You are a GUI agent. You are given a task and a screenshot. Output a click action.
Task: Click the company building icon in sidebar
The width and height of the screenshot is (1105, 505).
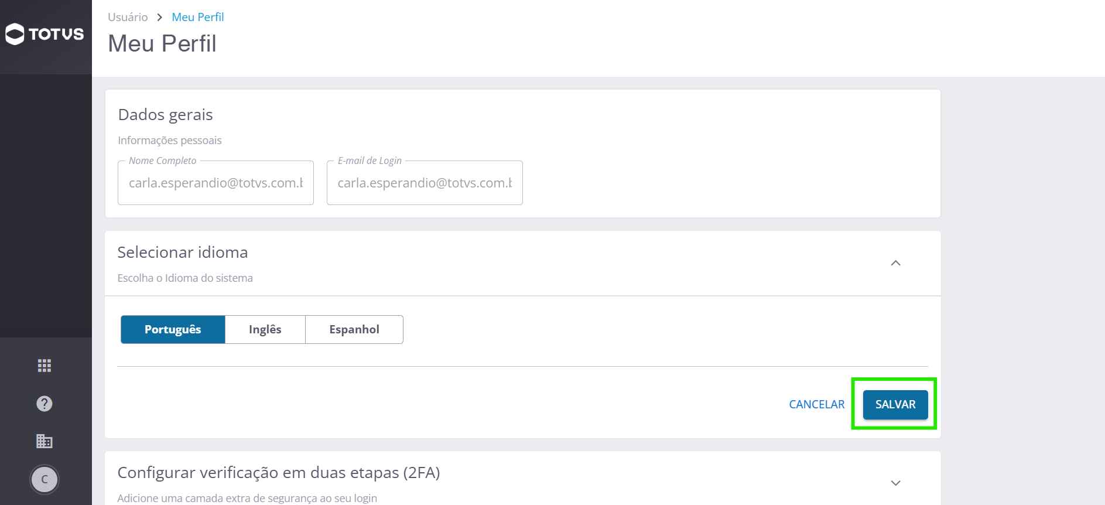pyautogui.click(x=45, y=441)
